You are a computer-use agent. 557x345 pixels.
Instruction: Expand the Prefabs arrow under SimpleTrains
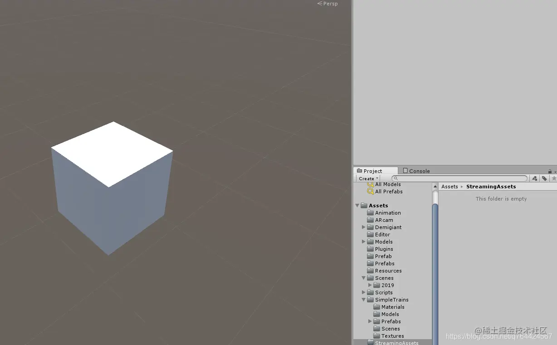(x=370, y=321)
